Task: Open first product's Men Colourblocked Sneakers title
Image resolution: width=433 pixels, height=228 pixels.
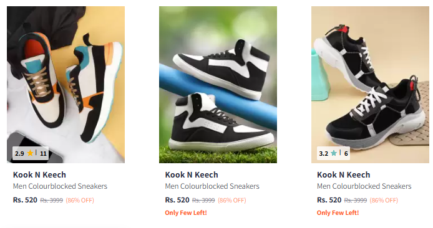Action: (60, 186)
